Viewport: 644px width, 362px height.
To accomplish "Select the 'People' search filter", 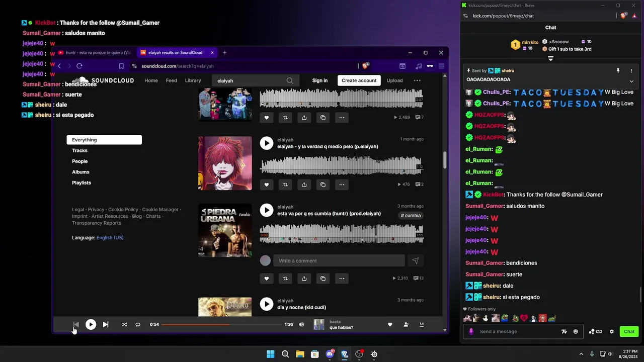I will [79, 161].
